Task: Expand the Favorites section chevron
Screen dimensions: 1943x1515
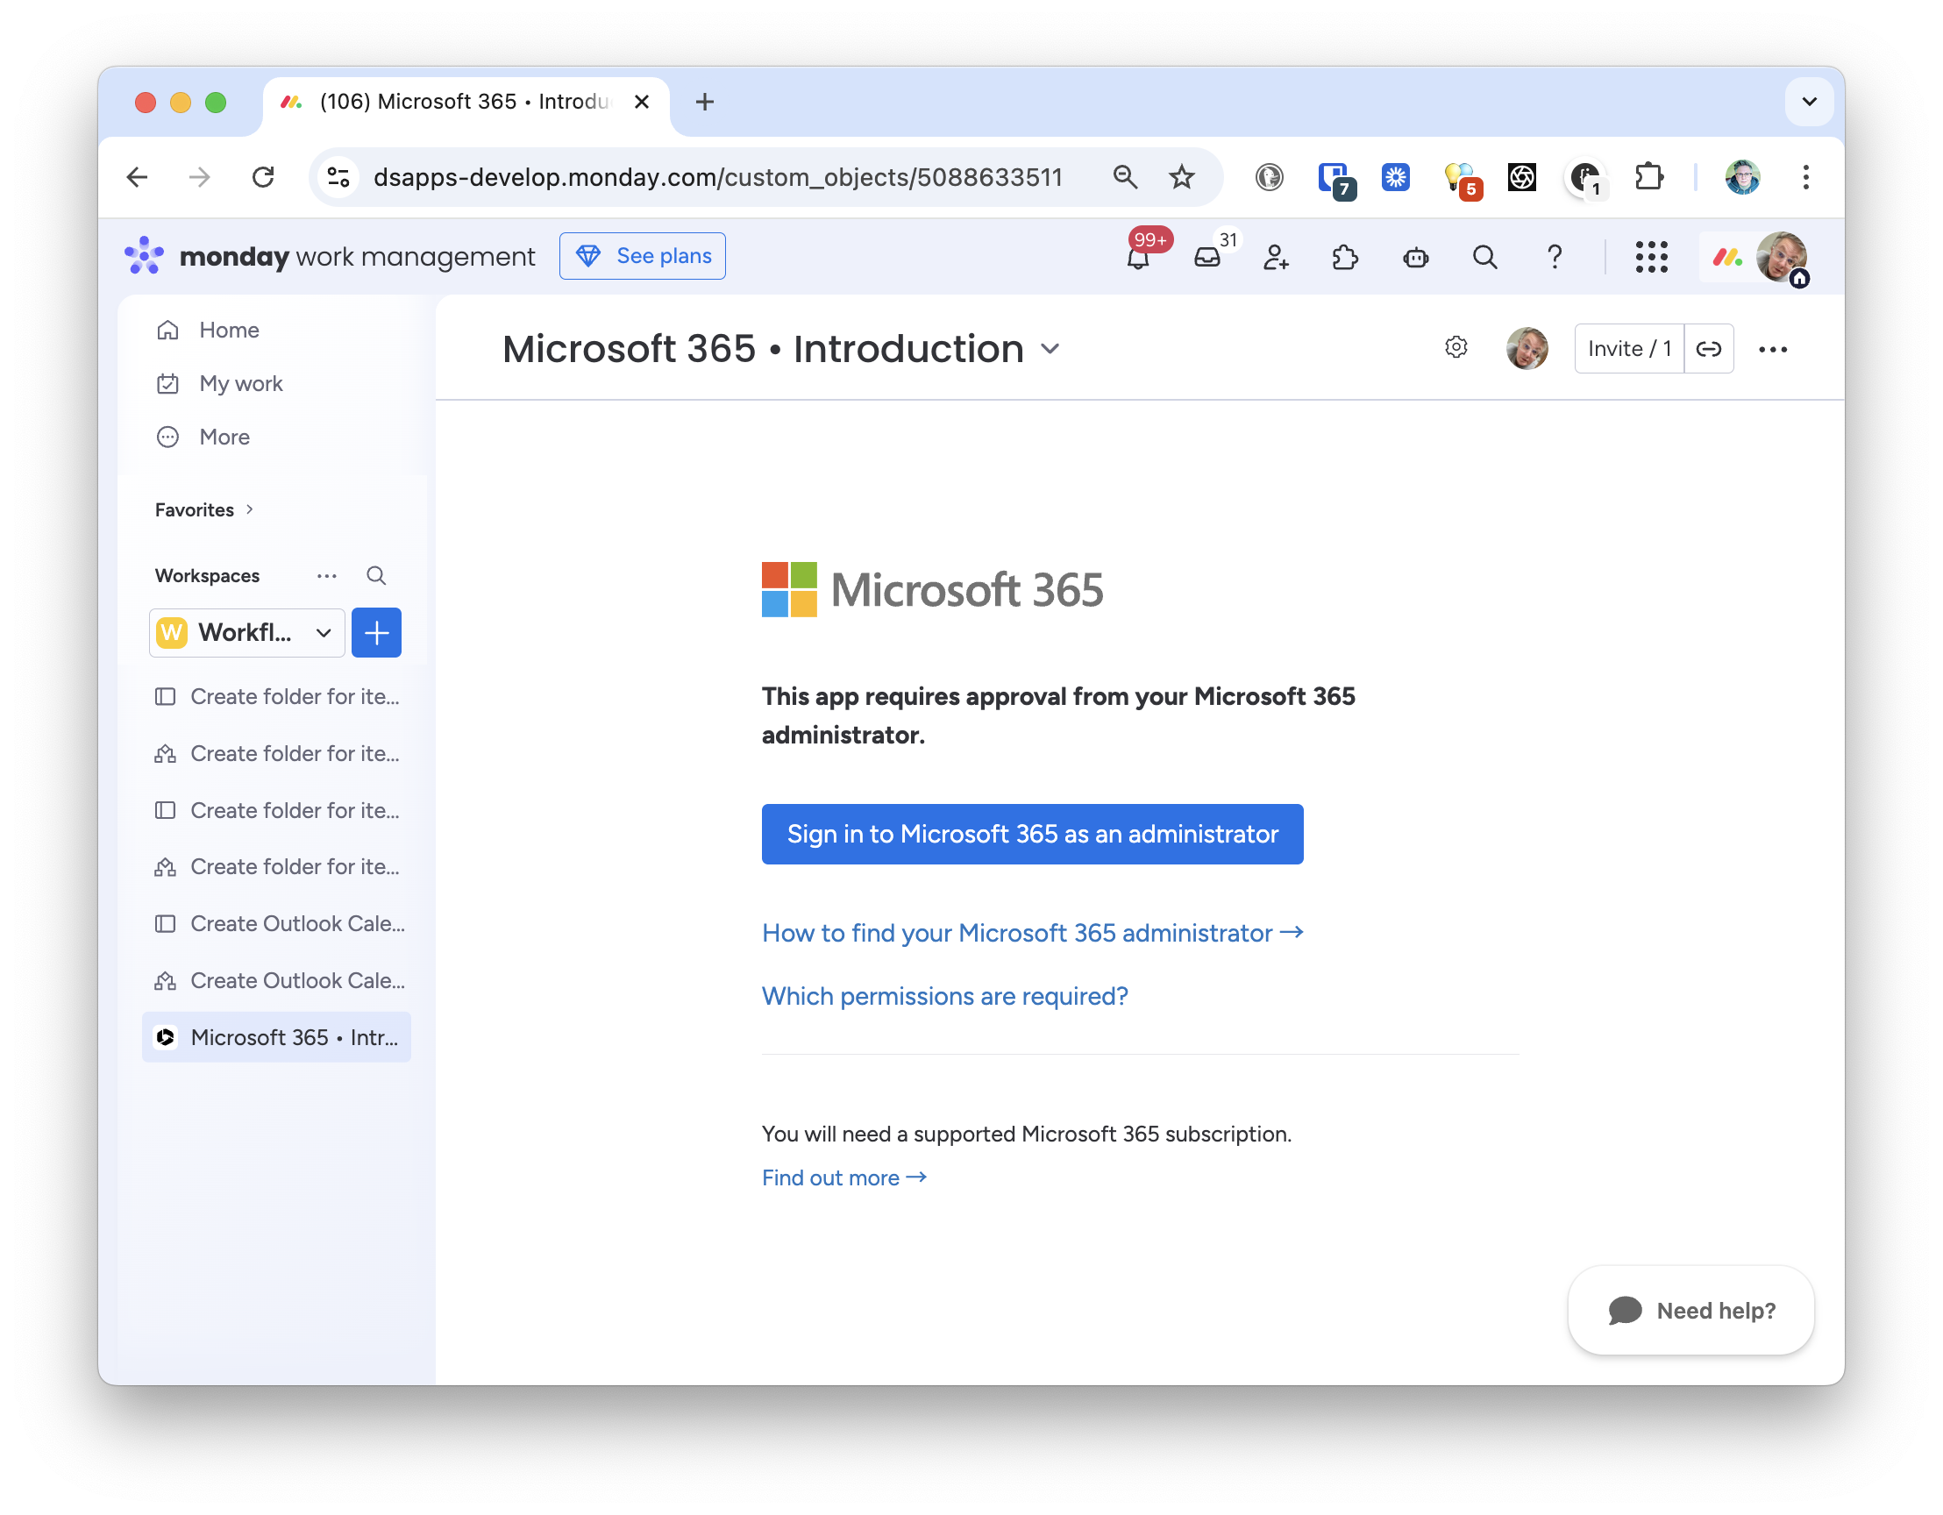Action: pos(250,509)
